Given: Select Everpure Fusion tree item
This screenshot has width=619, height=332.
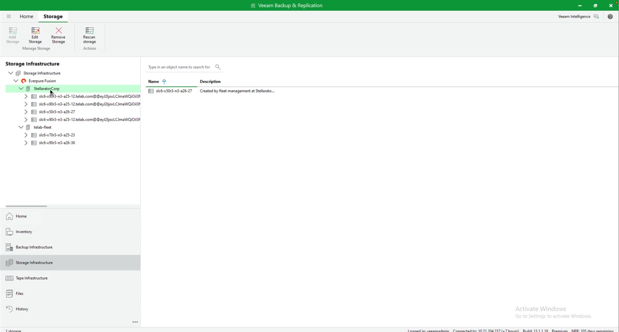Looking at the screenshot, I should point(42,81).
